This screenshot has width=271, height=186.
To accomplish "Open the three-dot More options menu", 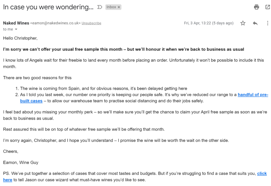I will tap(268, 23).
